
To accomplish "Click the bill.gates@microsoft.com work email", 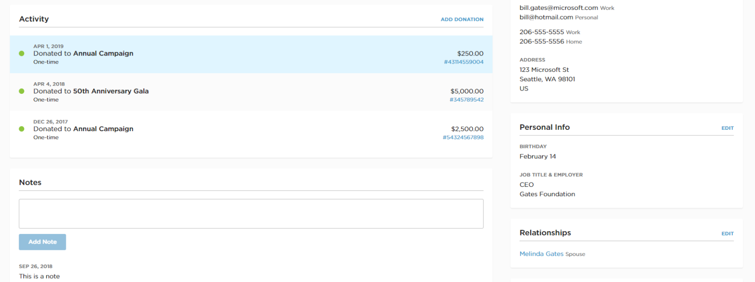I will (x=558, y=8).
